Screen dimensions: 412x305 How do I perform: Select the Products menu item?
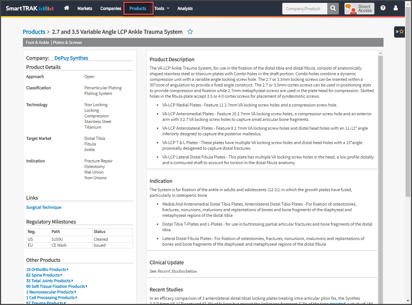coord(138,8)
